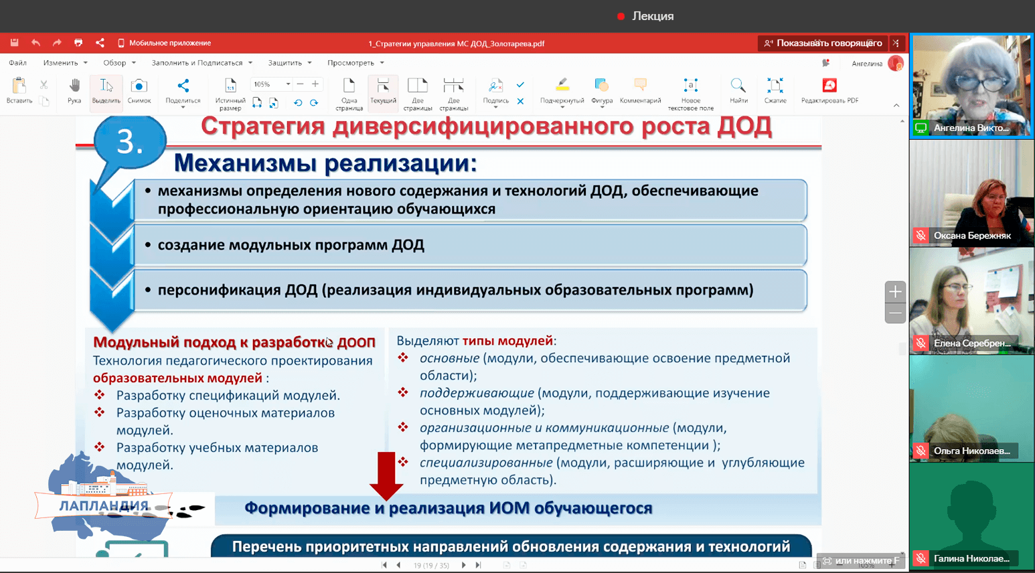Screen dimensions: 1035x573
Task: Switch to Одна страница single page view
Action: (349, 94)
